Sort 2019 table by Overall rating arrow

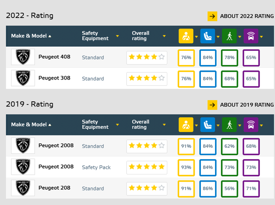point(164,125)
